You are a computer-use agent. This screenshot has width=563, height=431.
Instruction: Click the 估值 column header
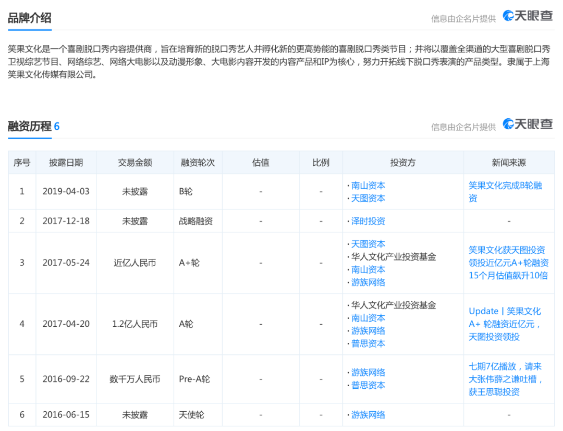click(261, 163)
